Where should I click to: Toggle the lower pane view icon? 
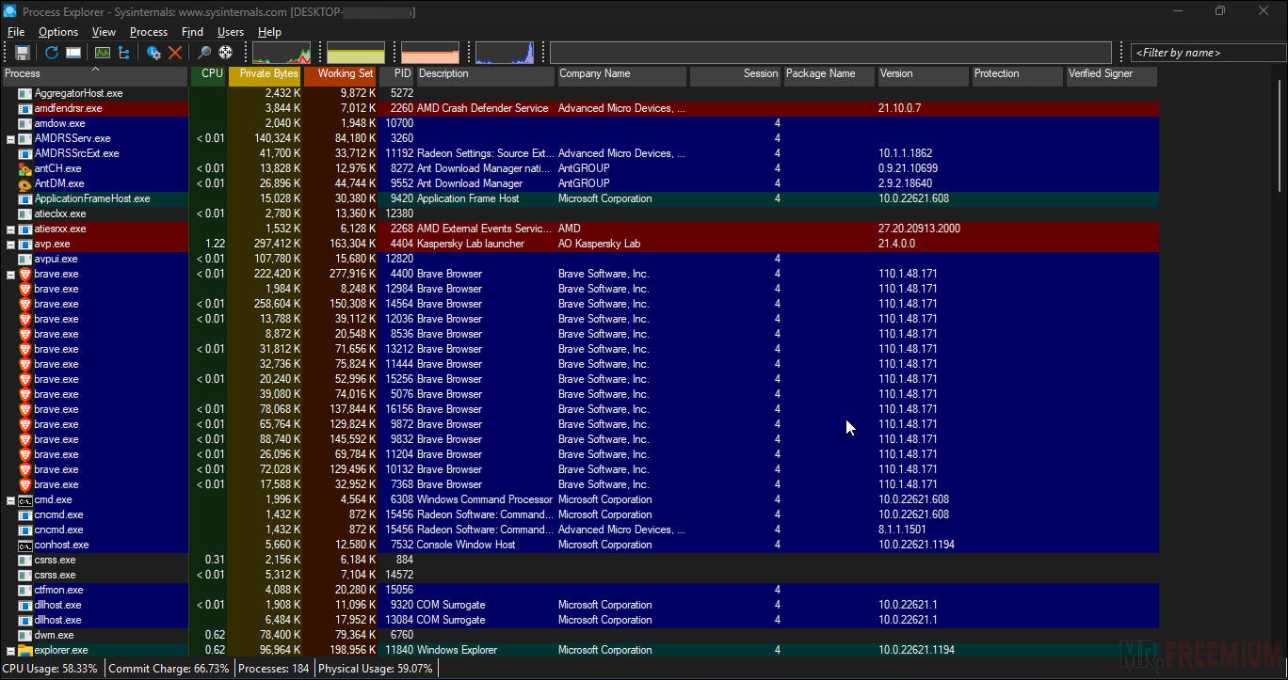[72, 53]
